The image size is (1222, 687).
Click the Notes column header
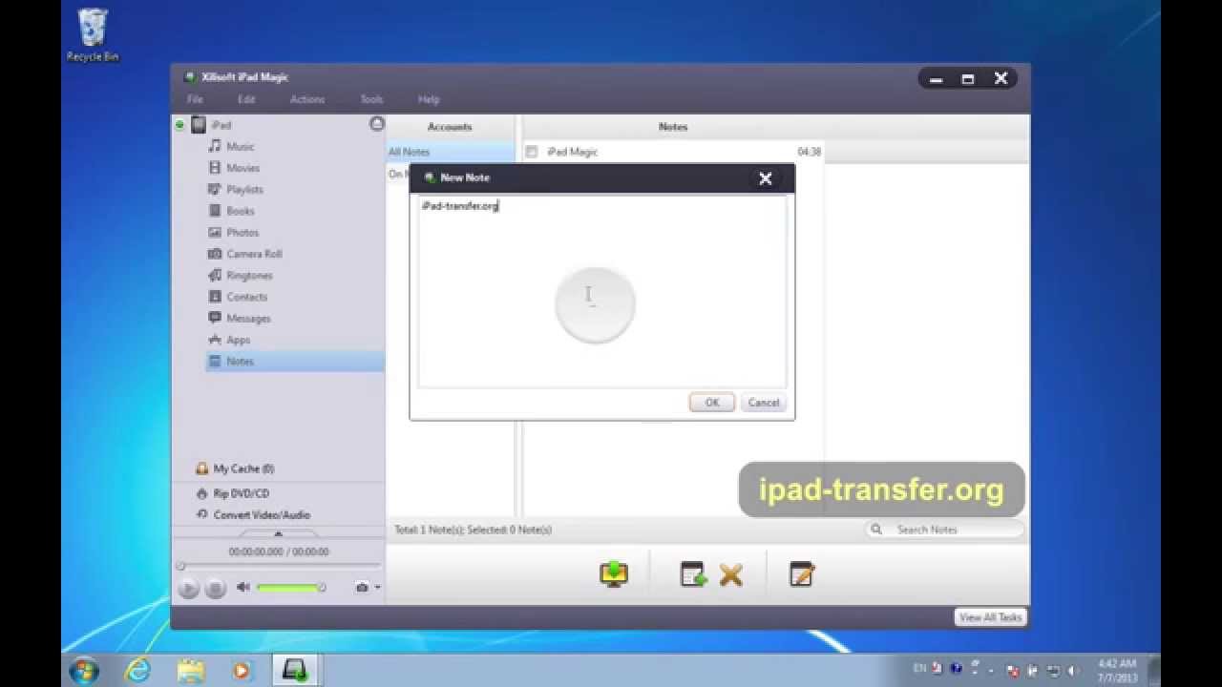(673, 127)
